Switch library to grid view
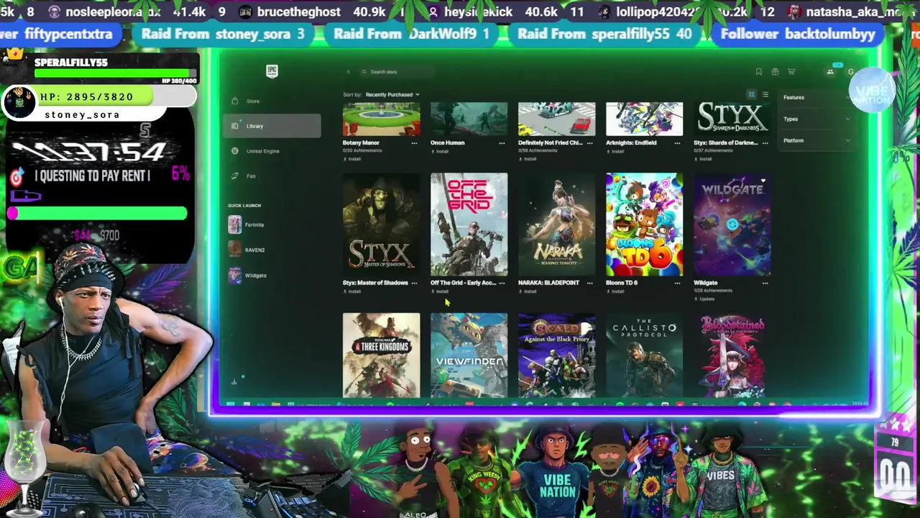Image resolution: width=920 pixels, height=518 pixels. click(x=751, y=95)
